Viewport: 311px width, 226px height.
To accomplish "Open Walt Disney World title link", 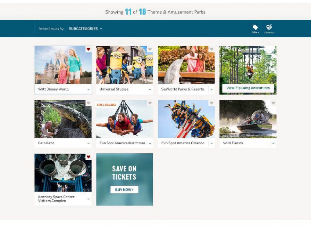I will (53, 89).
